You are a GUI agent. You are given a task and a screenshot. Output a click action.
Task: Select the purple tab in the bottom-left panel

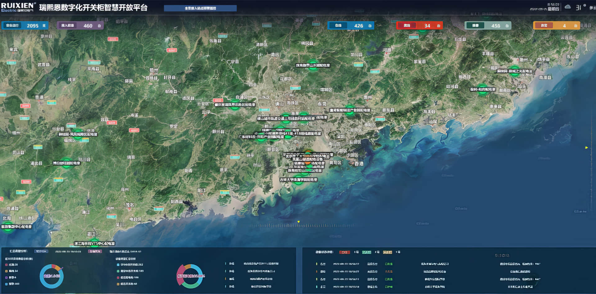95,251
